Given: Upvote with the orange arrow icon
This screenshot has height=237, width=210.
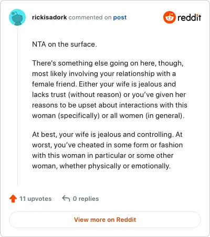Looking at the screenshot, I should coord(13,199).
